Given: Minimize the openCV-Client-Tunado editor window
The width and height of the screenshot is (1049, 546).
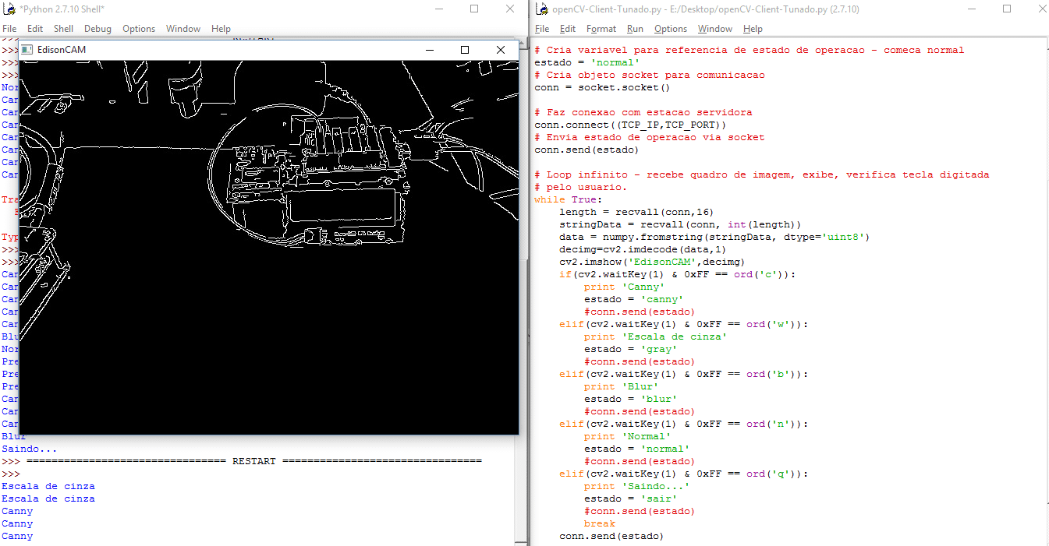Looking at the screenshot, I should click(x=971, y=9).
